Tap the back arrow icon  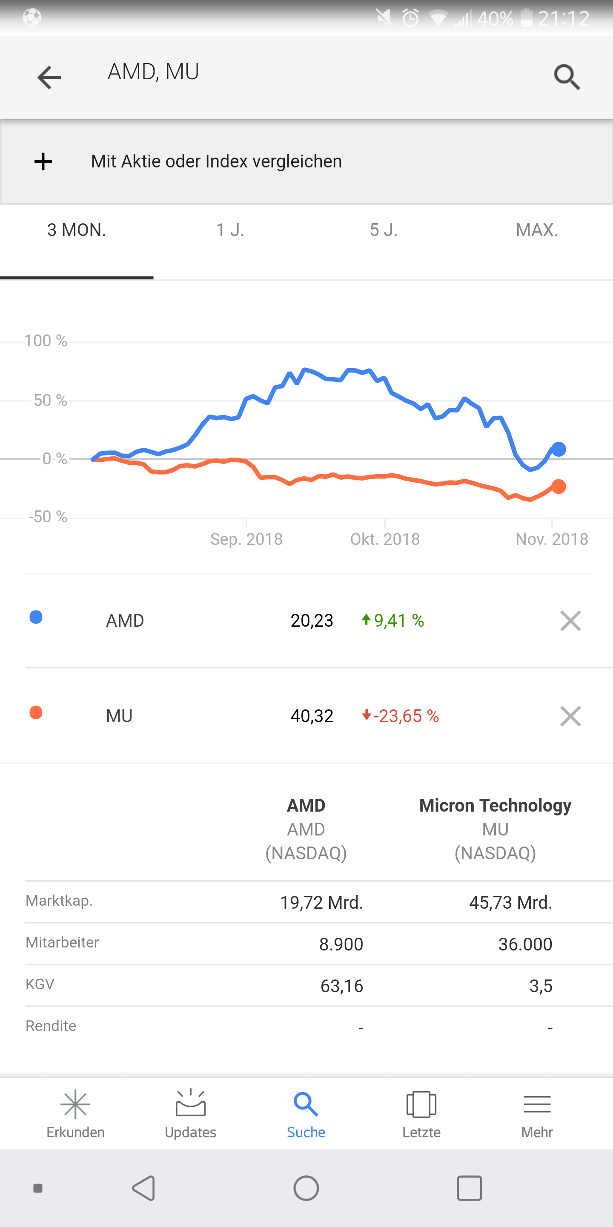(49, 78)
